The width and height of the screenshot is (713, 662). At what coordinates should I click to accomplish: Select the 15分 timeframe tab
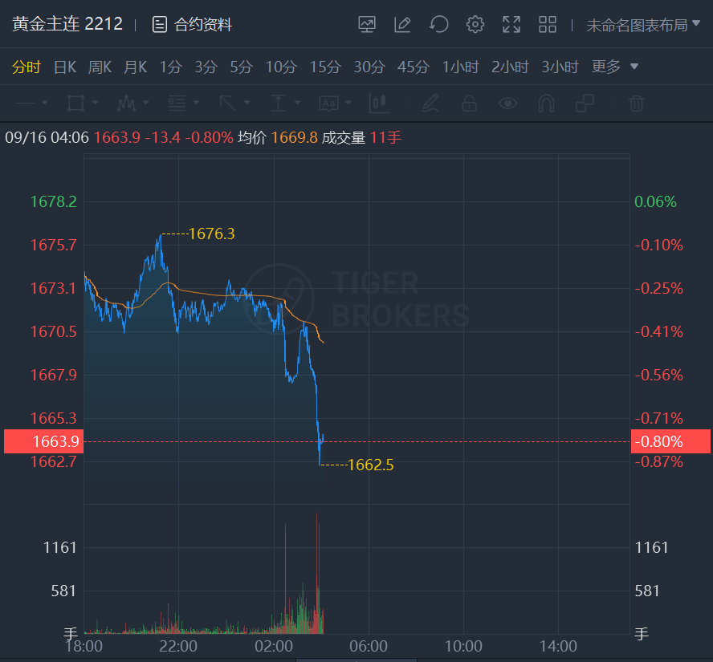click(325, 67)
